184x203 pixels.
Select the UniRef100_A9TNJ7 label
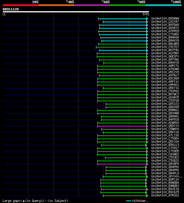coord(165,75)
